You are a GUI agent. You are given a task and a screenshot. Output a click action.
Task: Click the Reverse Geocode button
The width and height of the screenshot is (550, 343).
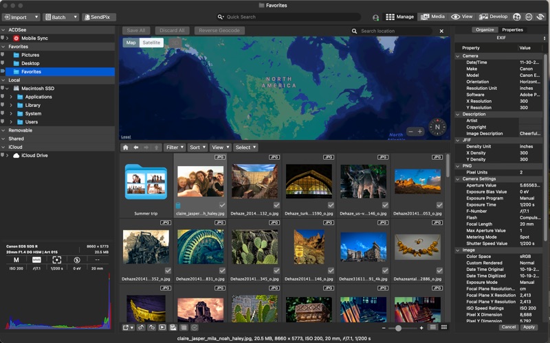(x=219, y=31)
